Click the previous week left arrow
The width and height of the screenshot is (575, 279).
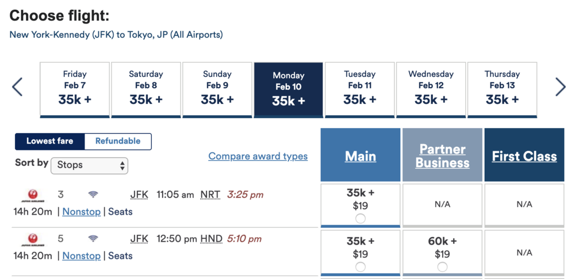pyautogui.click(x=17, y=87)
